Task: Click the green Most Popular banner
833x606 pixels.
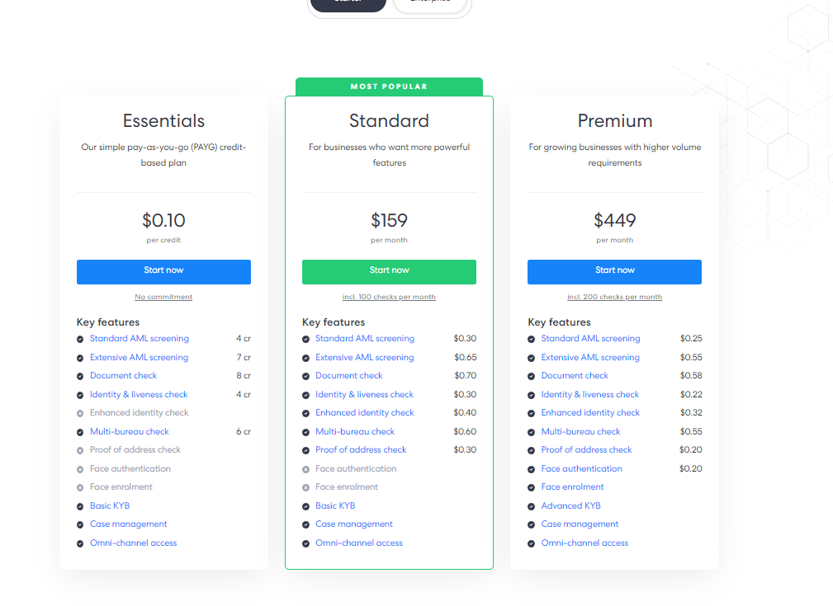Action: (389, 87)
